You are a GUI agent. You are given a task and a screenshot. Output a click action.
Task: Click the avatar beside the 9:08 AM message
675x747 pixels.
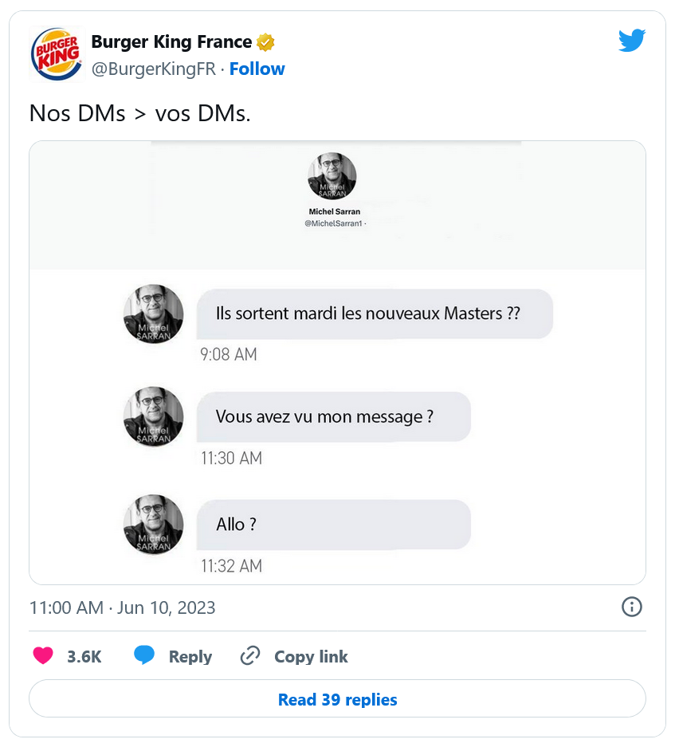154,314
